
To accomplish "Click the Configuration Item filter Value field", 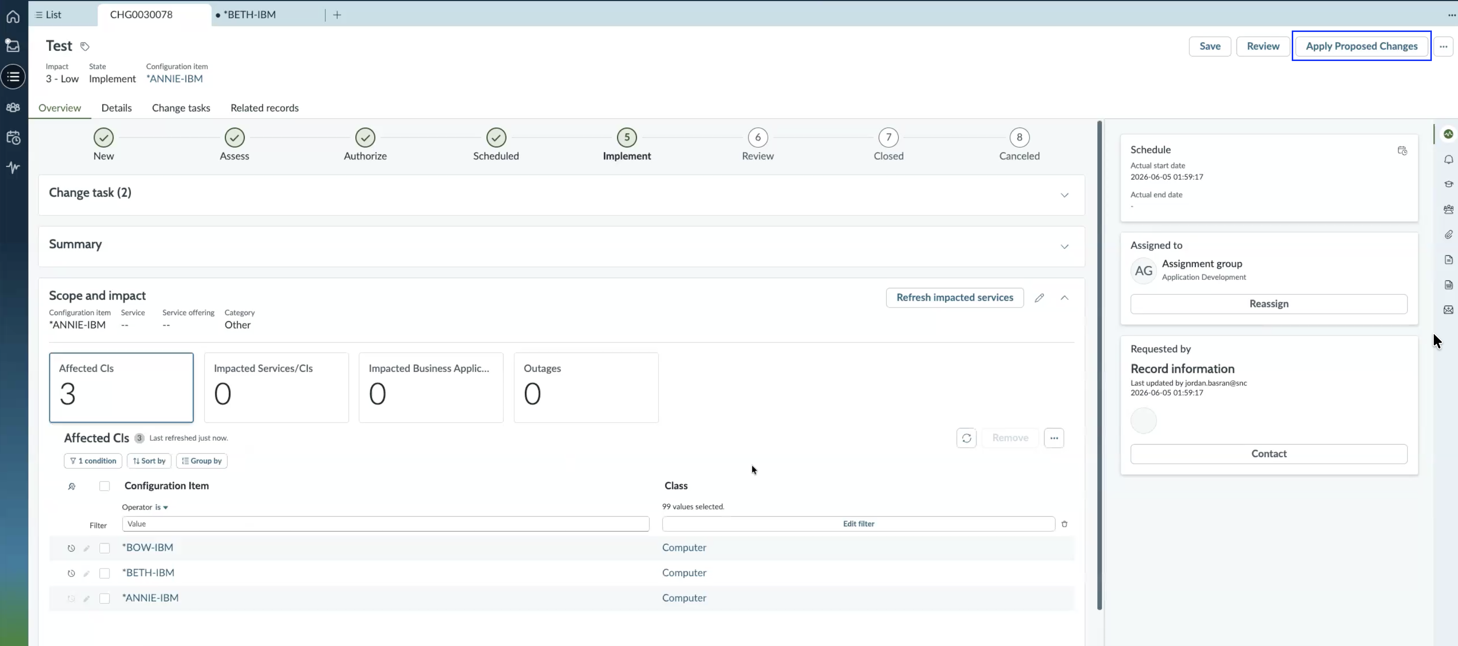I will [x=385, y=524].
